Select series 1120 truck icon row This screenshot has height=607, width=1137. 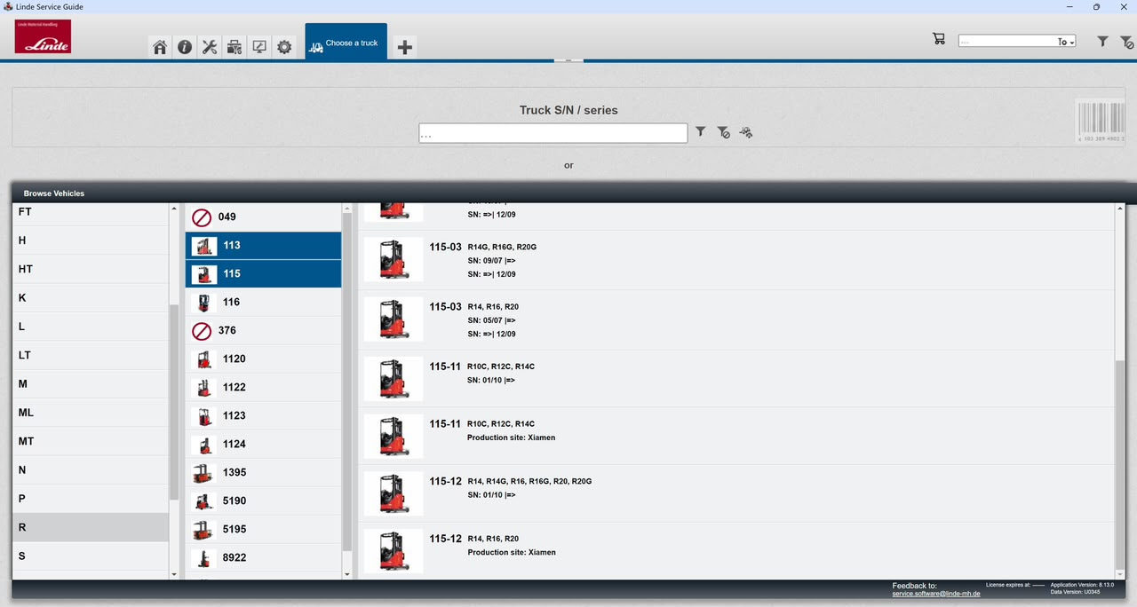pos(263,359)
